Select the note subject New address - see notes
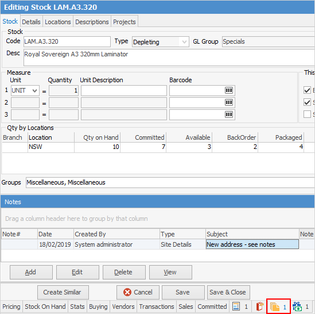Image resolution: width=315 pixels, height=314 pixels. click(252, 244)
